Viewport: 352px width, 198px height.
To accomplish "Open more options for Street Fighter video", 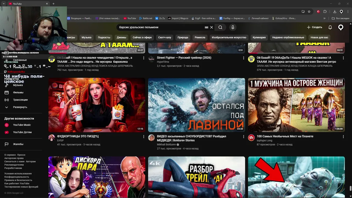I will [x=243, y=58].
